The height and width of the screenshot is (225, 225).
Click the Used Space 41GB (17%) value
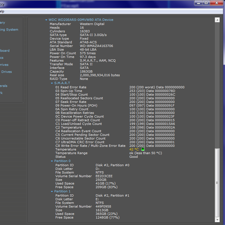tap(105, 184)
